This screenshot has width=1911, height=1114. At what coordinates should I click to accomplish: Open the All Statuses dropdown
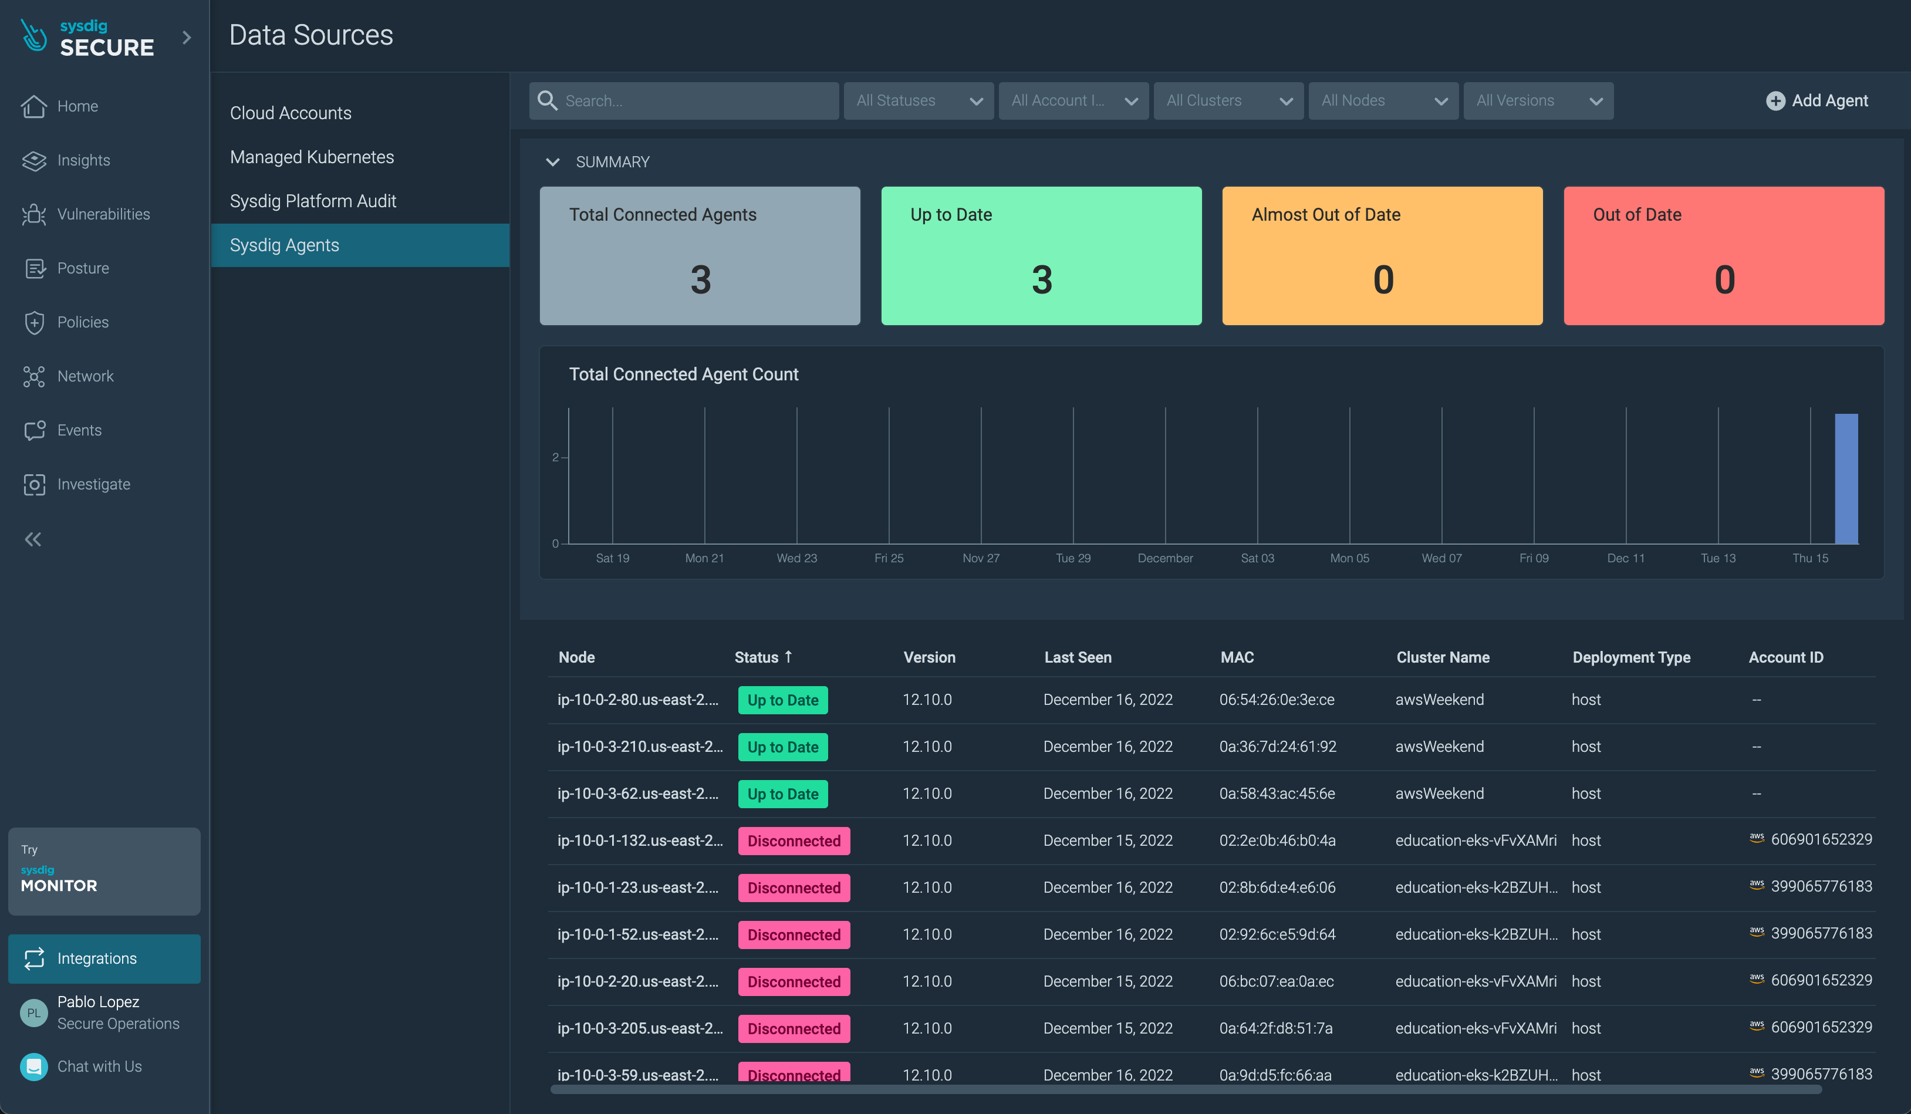[919, 101]
